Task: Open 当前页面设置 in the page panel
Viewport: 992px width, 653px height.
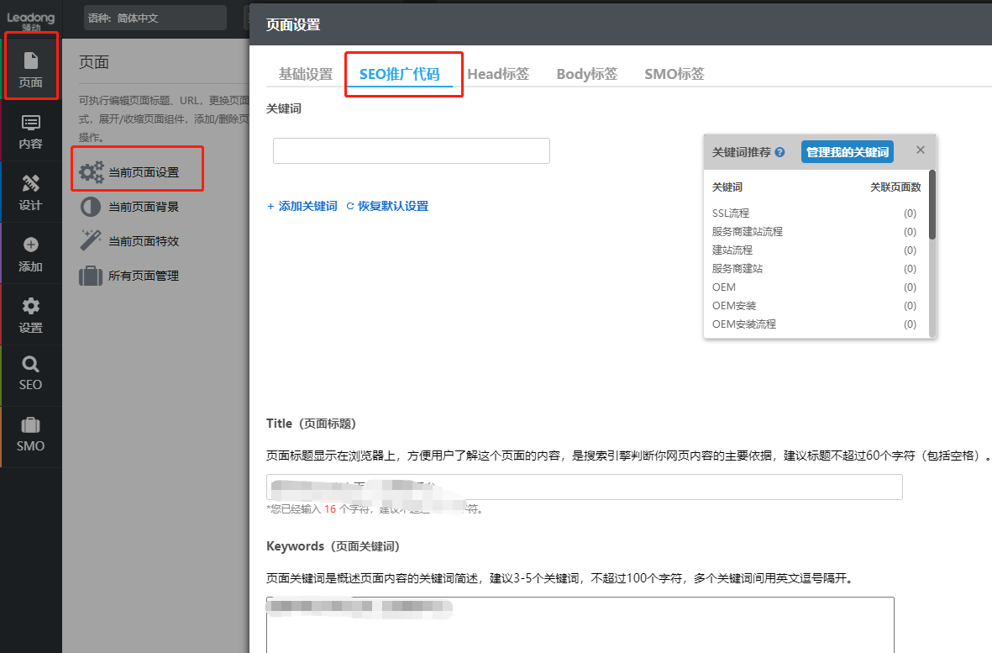Action: [143, 172]
